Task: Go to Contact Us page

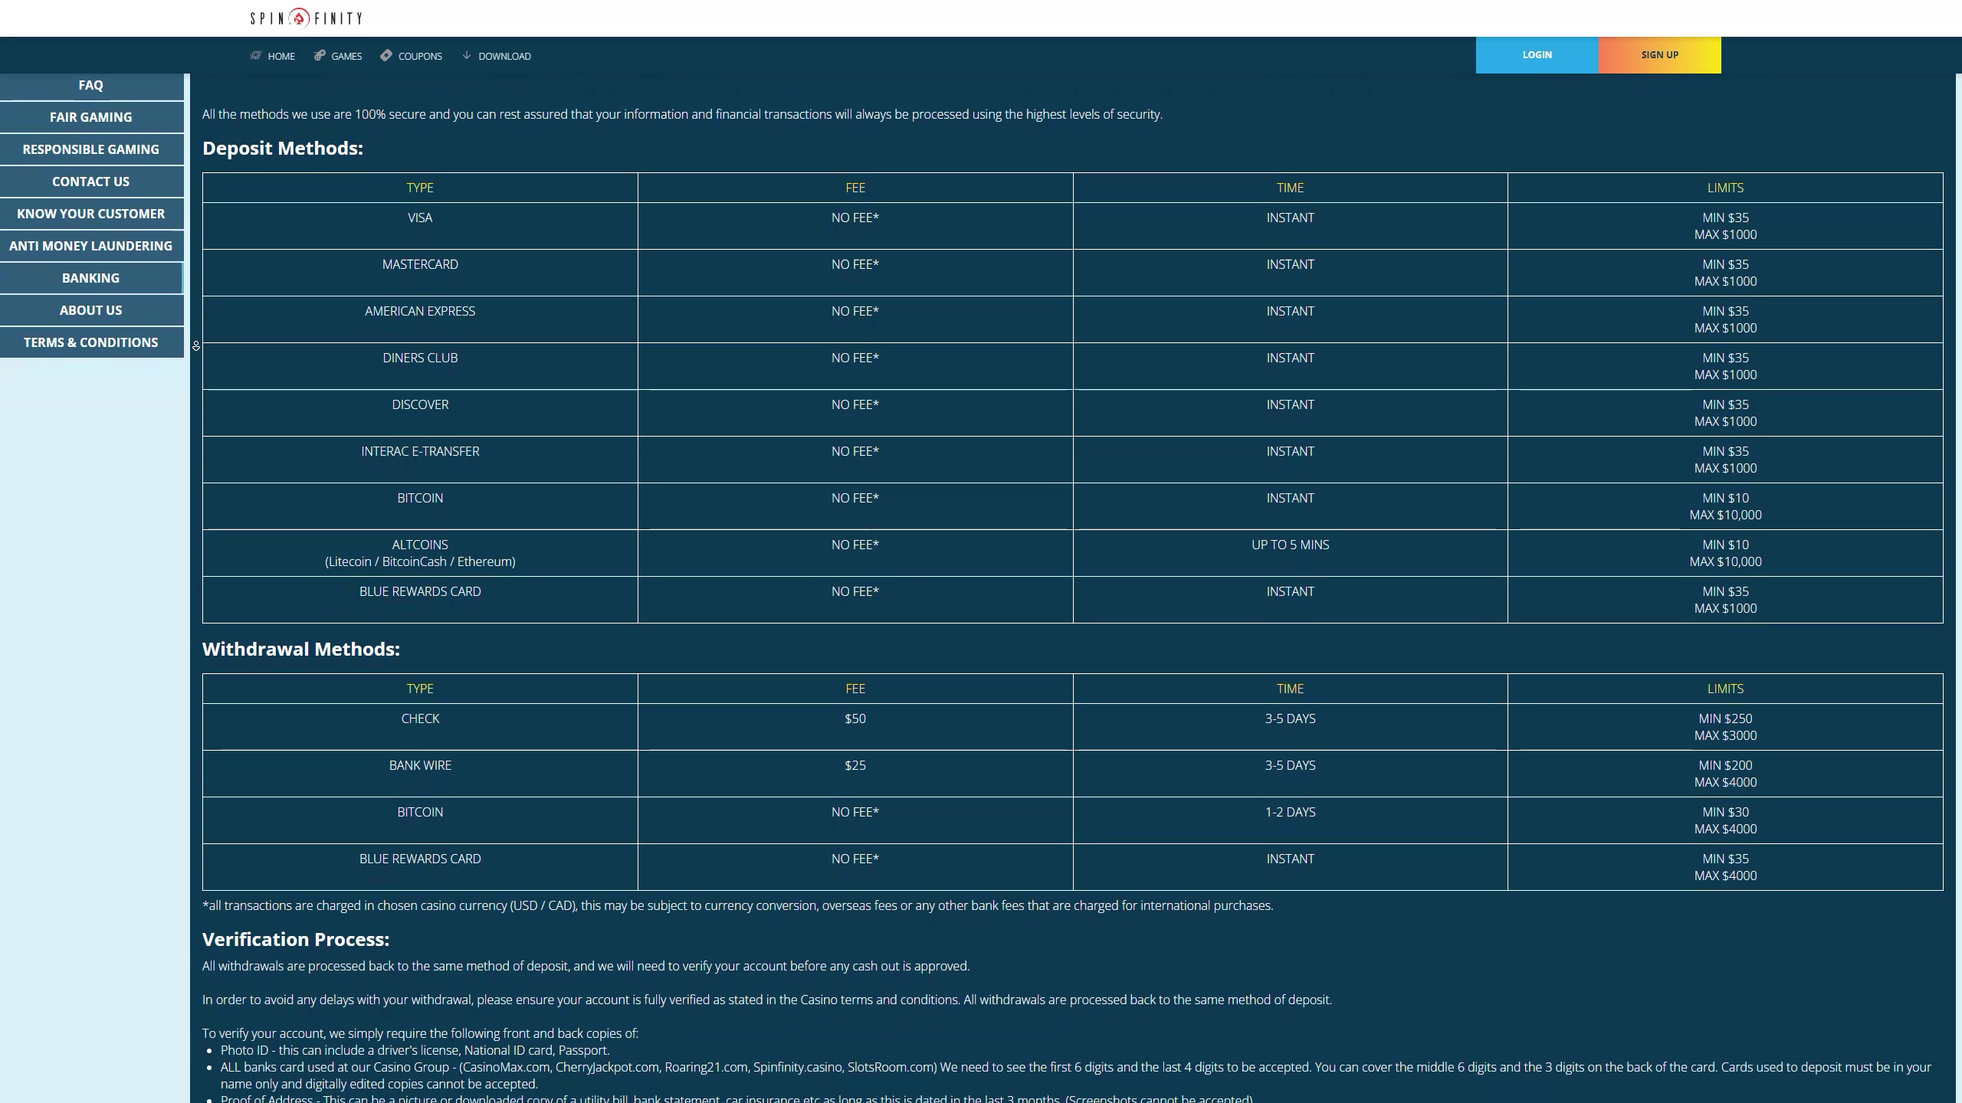Action: click(x=90, y=182)
